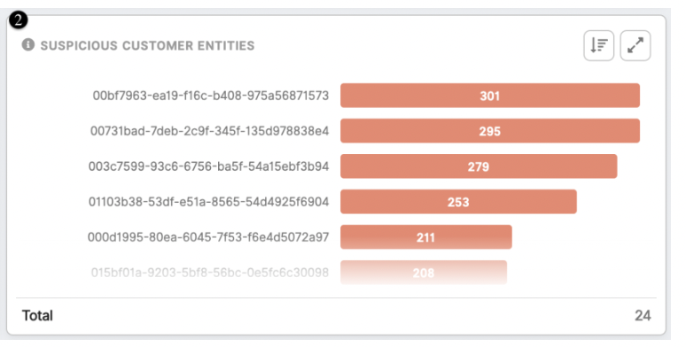
Task: Select the bar showing 279
Action: tap(479, 166)
